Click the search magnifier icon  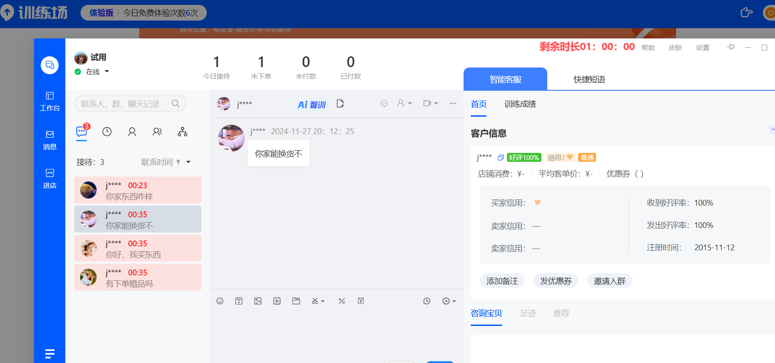(175, 104)
